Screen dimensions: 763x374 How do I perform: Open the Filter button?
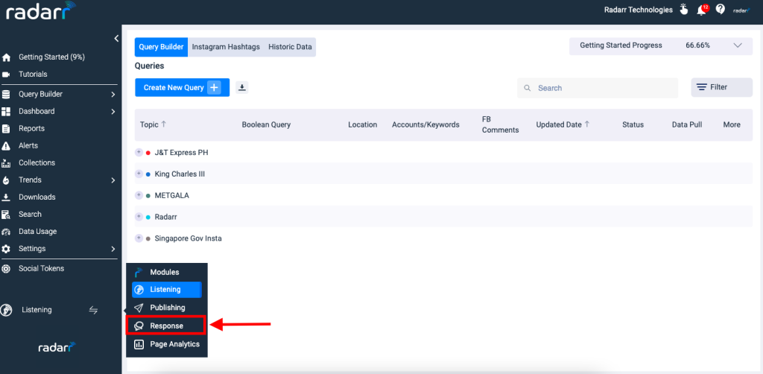pos(721,88)
